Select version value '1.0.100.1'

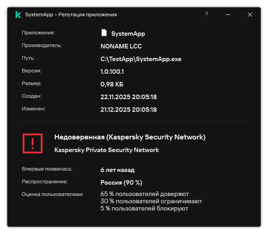point(112,72)
